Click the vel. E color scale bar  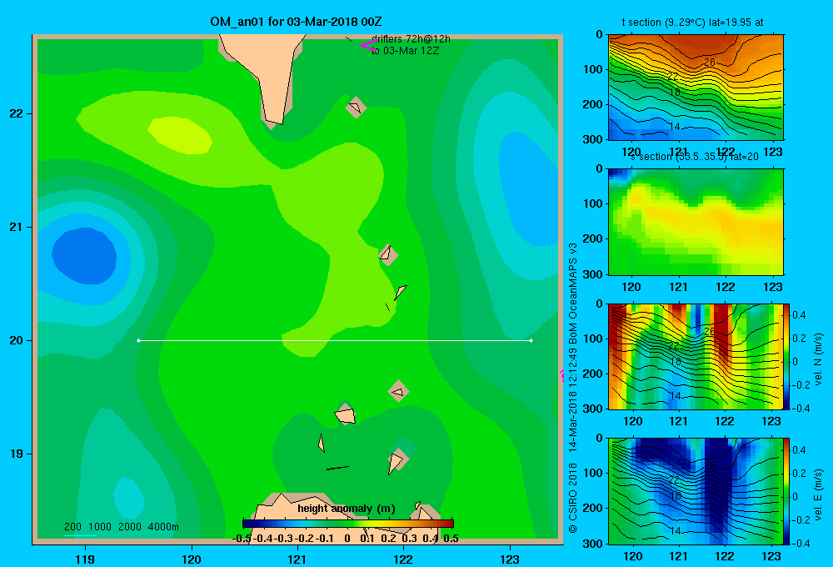click(787, 491)
